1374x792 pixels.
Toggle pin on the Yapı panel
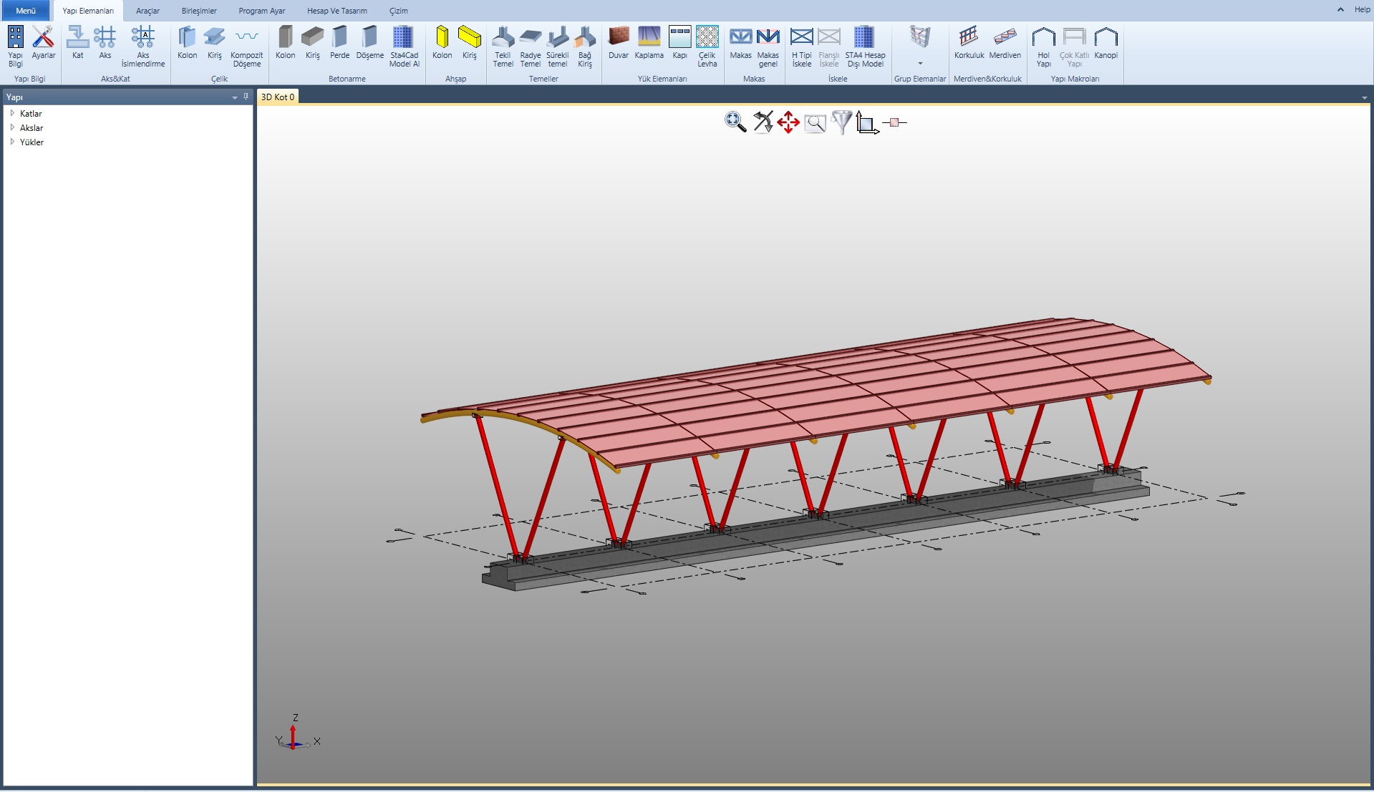pyautogui.click(x=246, y=97)
